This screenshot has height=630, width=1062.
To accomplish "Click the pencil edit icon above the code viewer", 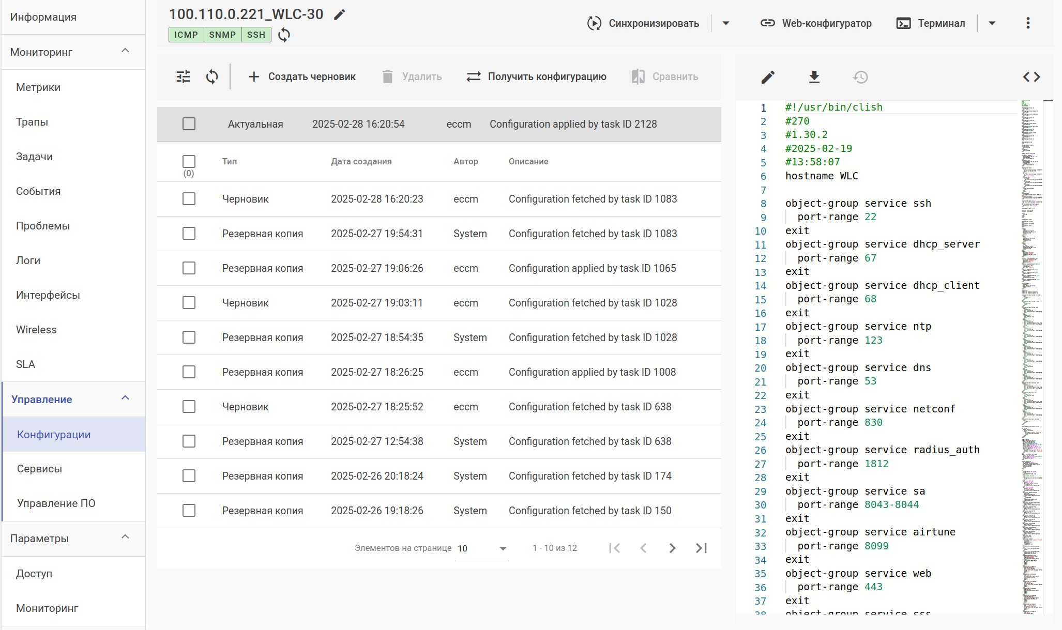I will [768, 77].
